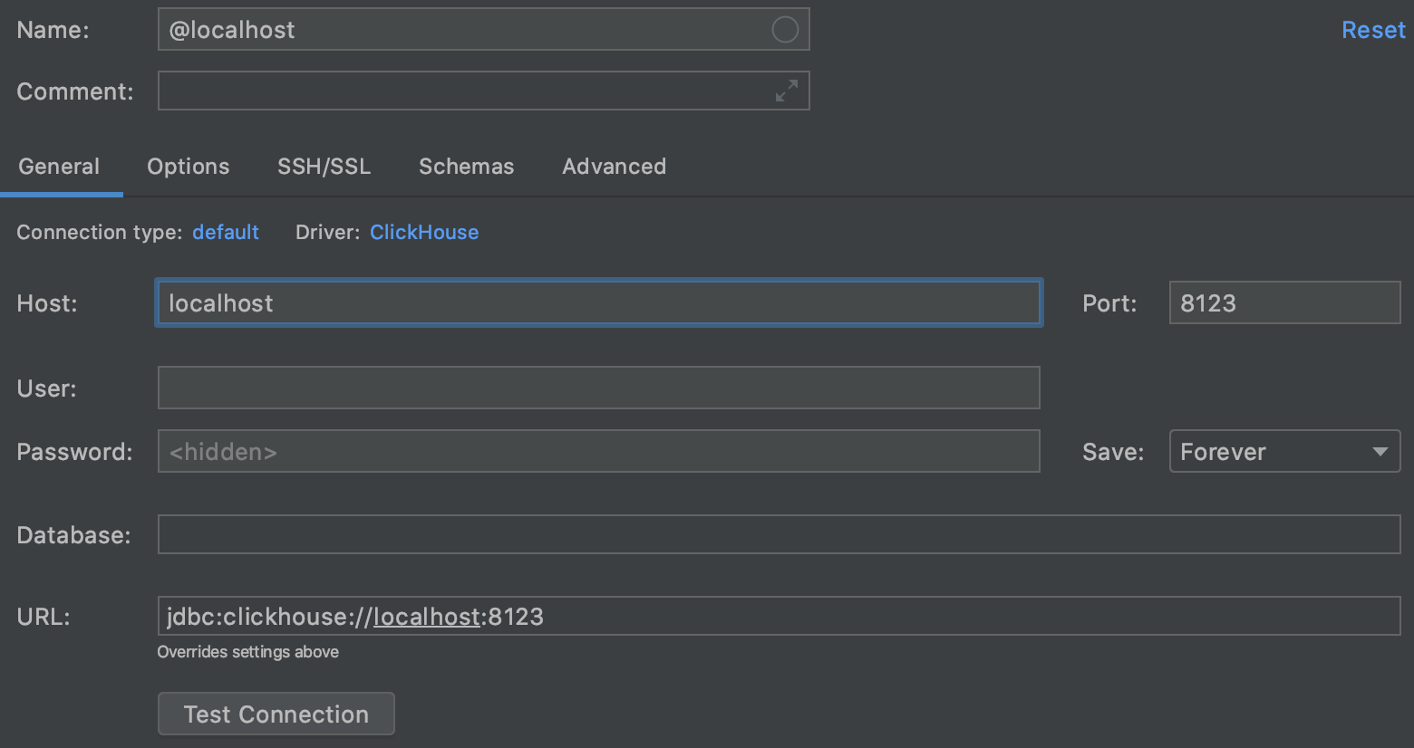Focus the hidden Password field
This screenshot has height=748, width=1414.
coord(598,451)
